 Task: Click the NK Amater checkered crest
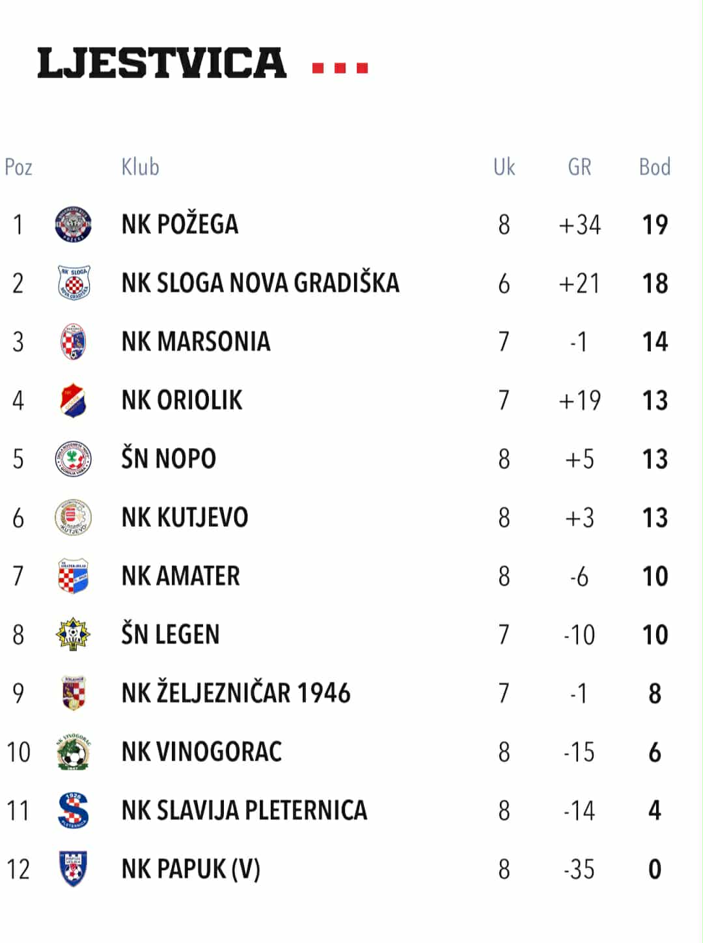pos(73,576)
